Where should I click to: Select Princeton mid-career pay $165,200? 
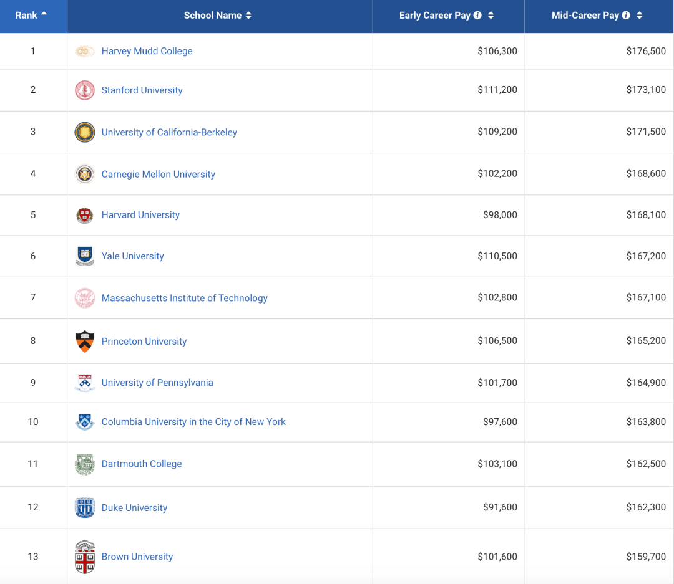tap(646, 340)
